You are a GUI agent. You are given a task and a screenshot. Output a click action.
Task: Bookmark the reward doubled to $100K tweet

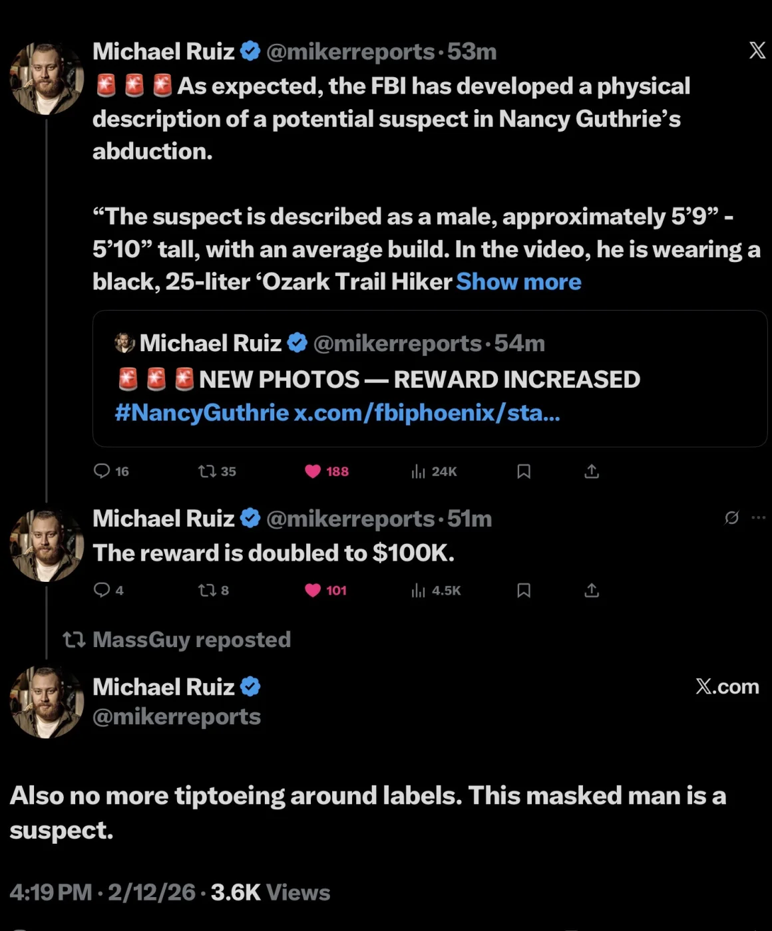tap(524, 590)
